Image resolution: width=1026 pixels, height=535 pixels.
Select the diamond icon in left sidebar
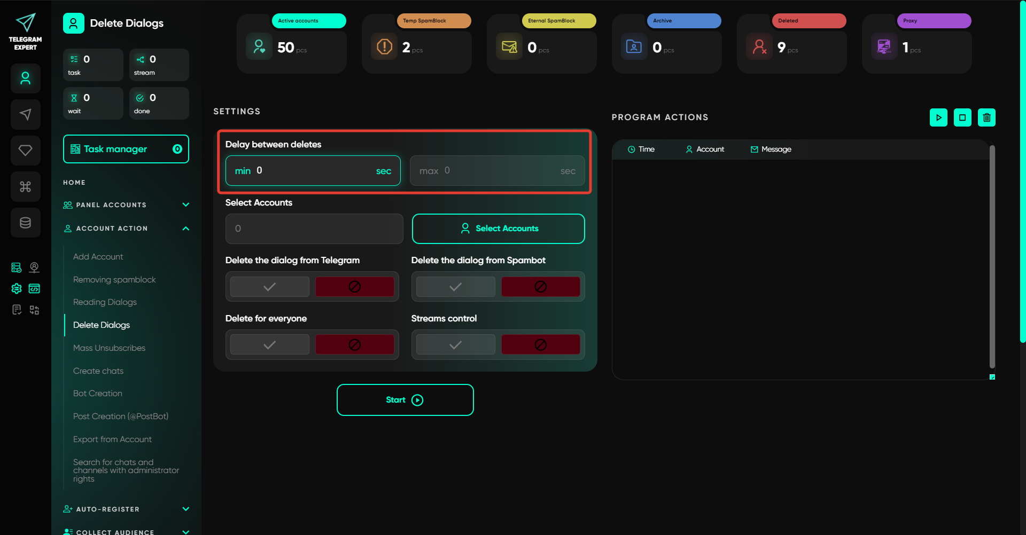[25, 151]
